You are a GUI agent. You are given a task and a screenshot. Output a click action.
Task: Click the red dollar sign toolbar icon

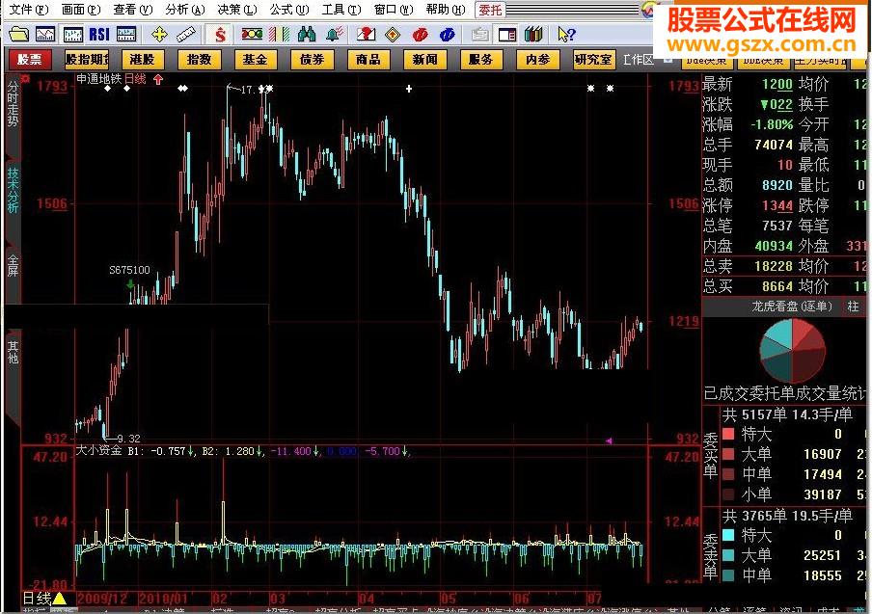coord(221,35)
